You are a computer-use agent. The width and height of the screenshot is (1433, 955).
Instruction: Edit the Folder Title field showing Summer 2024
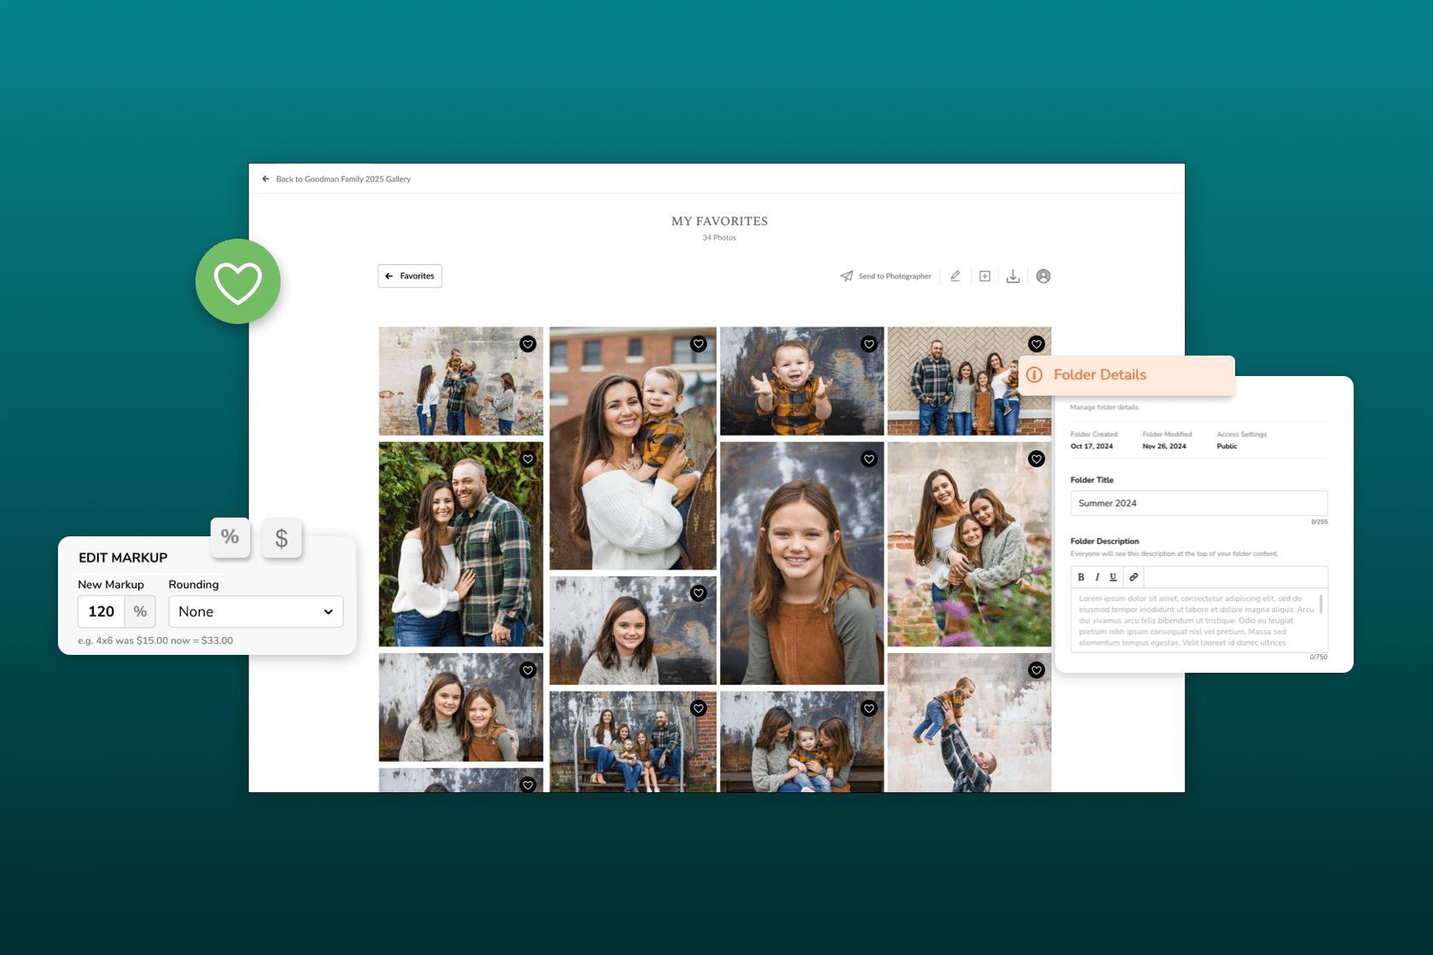click(1198, 503)
